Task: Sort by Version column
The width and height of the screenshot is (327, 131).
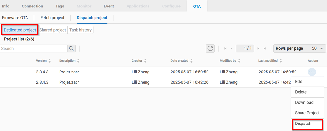Action: (x=50, y=61)
